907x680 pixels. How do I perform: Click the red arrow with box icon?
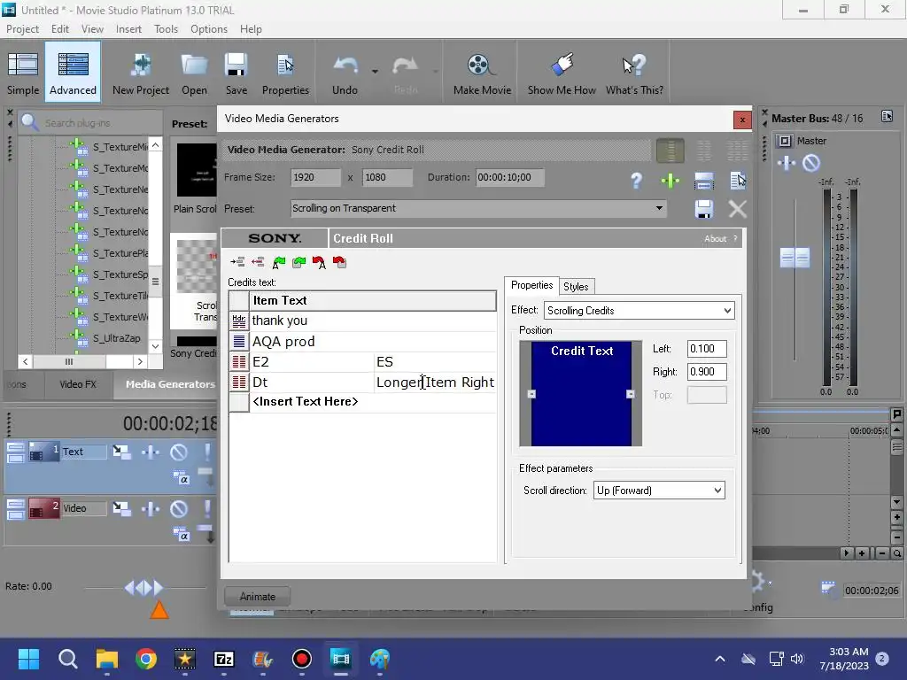(x=339, y=262)
